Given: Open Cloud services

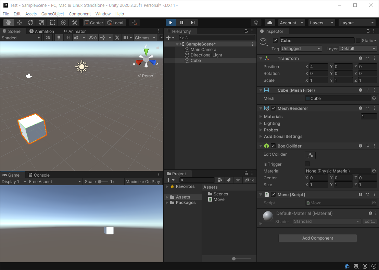Looking at the screenshot, I should click(270, 23).
